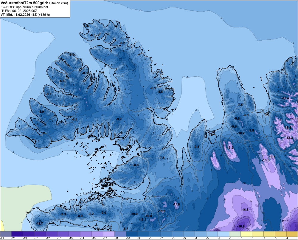This screenshot has width=298, height=240.
Task: Click the -10.0 temperature label
Action: pyautogui.click(x=134, y=214)
